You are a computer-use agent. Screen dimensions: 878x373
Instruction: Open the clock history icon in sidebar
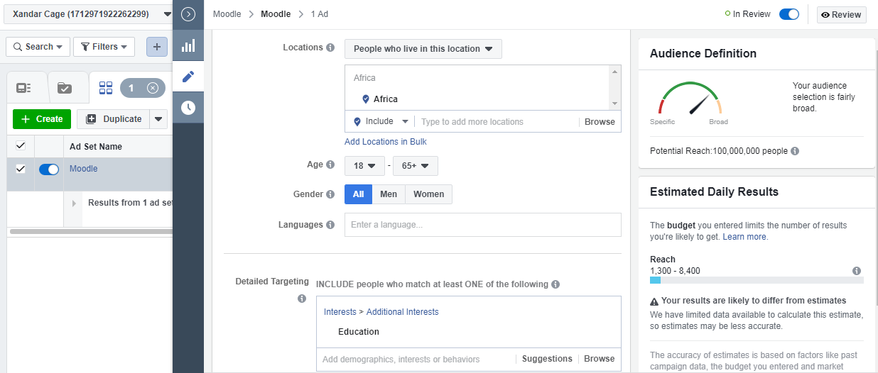click(188, 108)
